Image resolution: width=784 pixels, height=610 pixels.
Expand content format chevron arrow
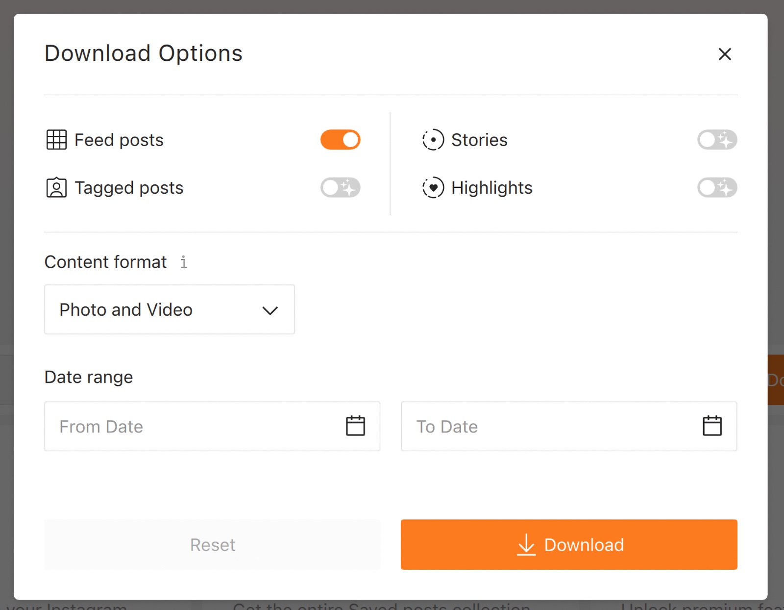pos(270,310)
